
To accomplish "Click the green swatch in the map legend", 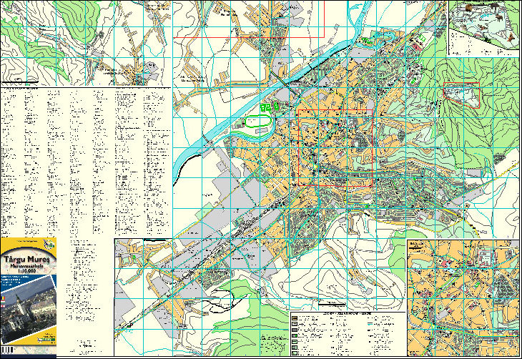I will tap(294, 334).
